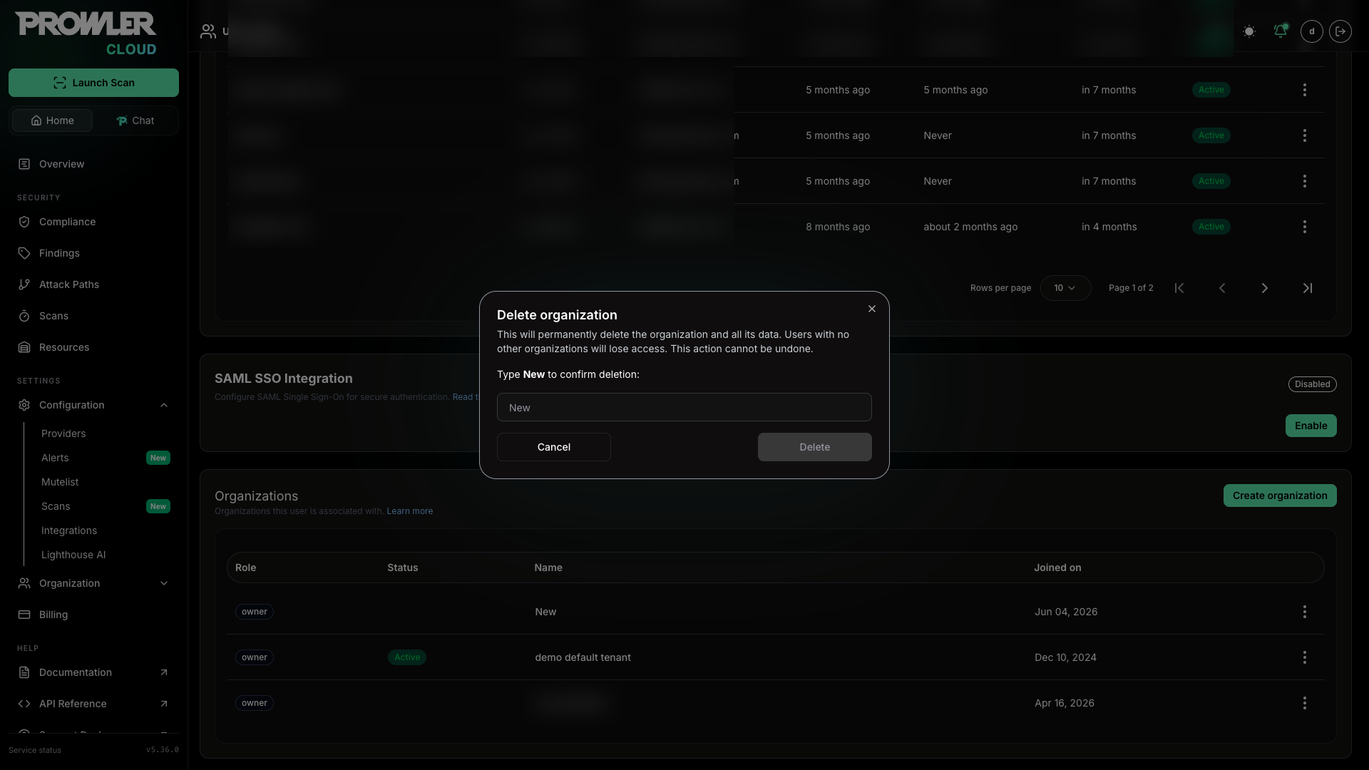Open Mutelist configuration
This screenshot has width=1369, height=770.
[x=60, y=482]
